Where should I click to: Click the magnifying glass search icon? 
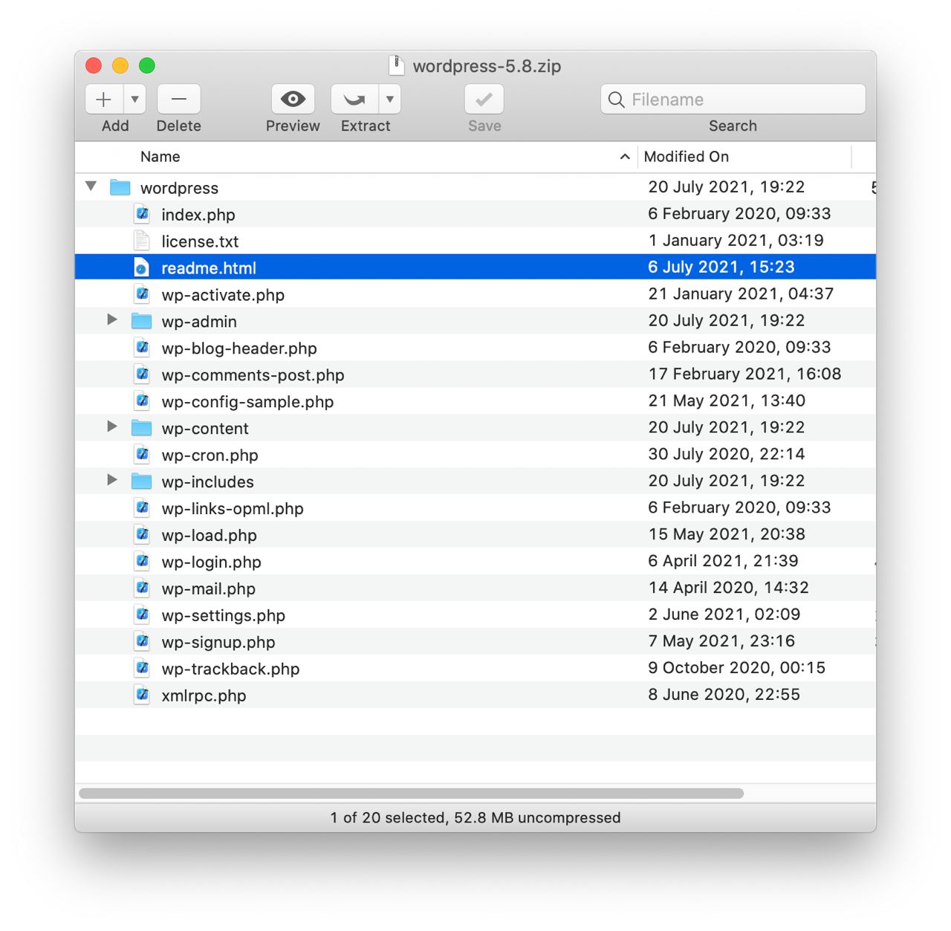[x=616, y=100]
